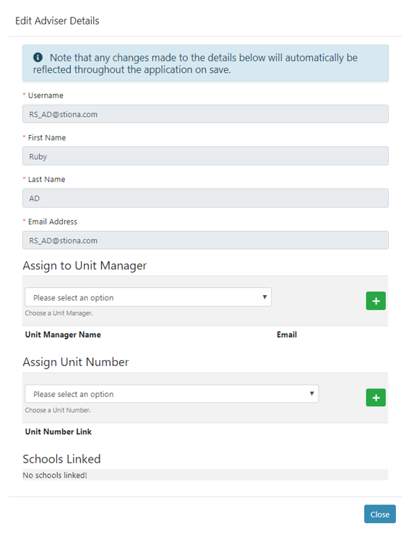The width and height of the screenshot is (414, 542).
Task: Click the Last Name label
Action: tap(46, 180)
